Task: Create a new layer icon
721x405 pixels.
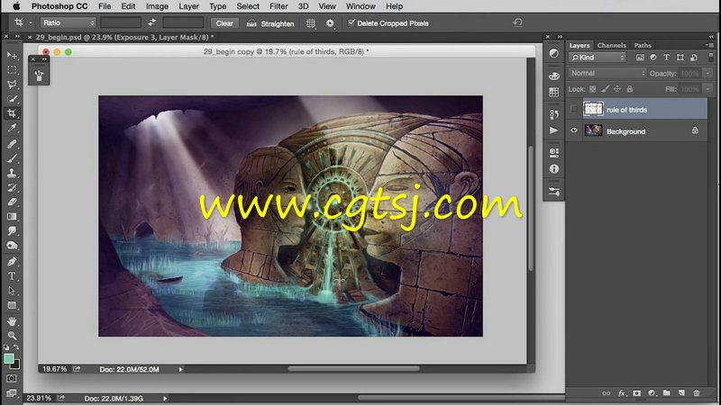Action: click(x=681, y=393)
